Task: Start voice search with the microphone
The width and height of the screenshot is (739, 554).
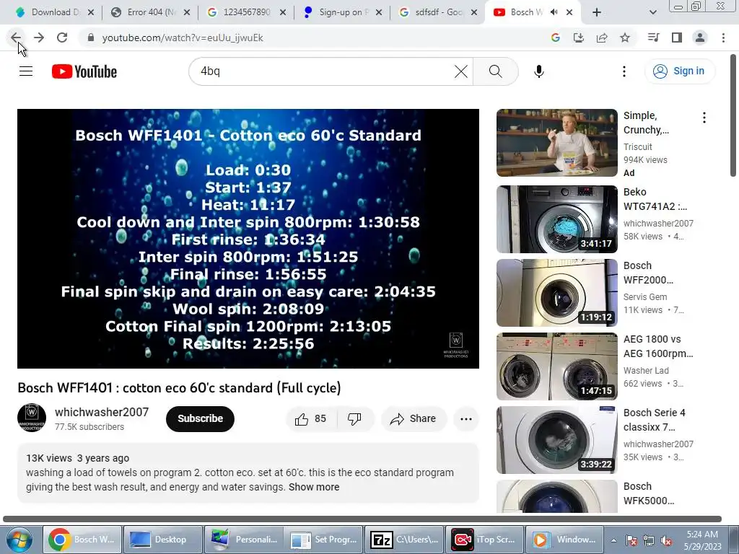Action: tap(538, 71)
